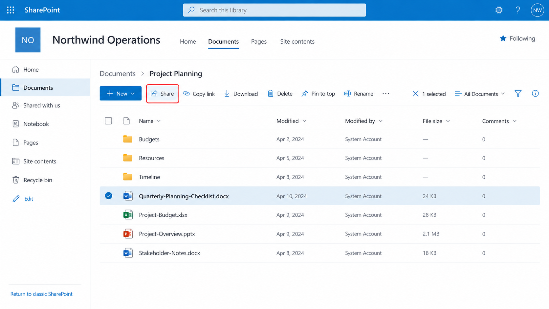Click the Share button
This screenshot has height=309, width=549.
coord(163,94)
